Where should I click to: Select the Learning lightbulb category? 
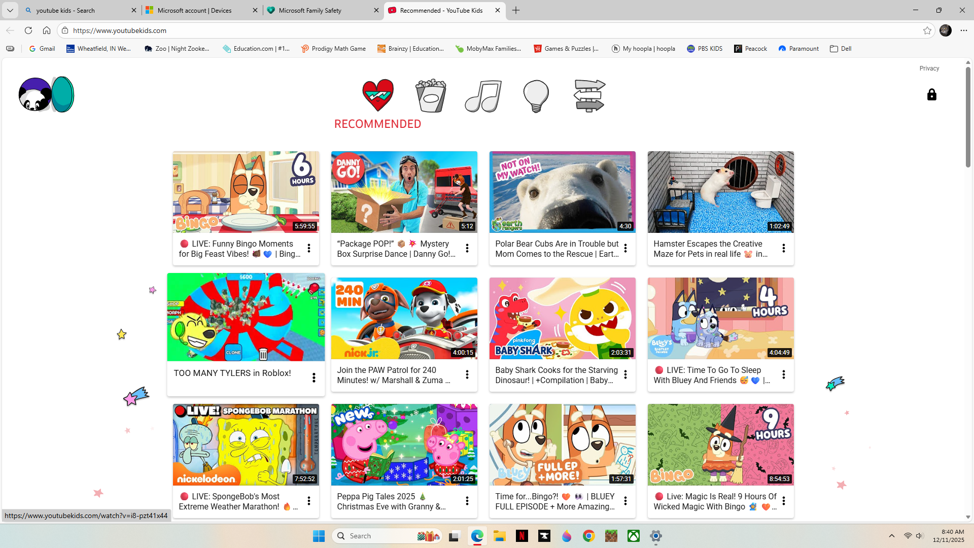[x=536, y=95]
